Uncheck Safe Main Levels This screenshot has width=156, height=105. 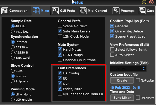tap(60, 31)
